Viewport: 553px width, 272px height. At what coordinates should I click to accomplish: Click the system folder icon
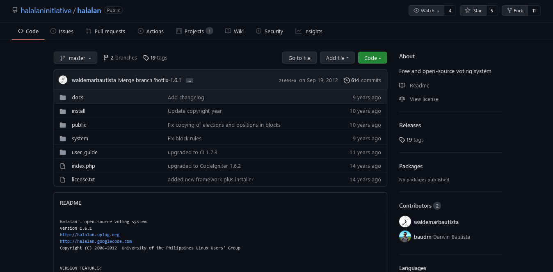63,139
